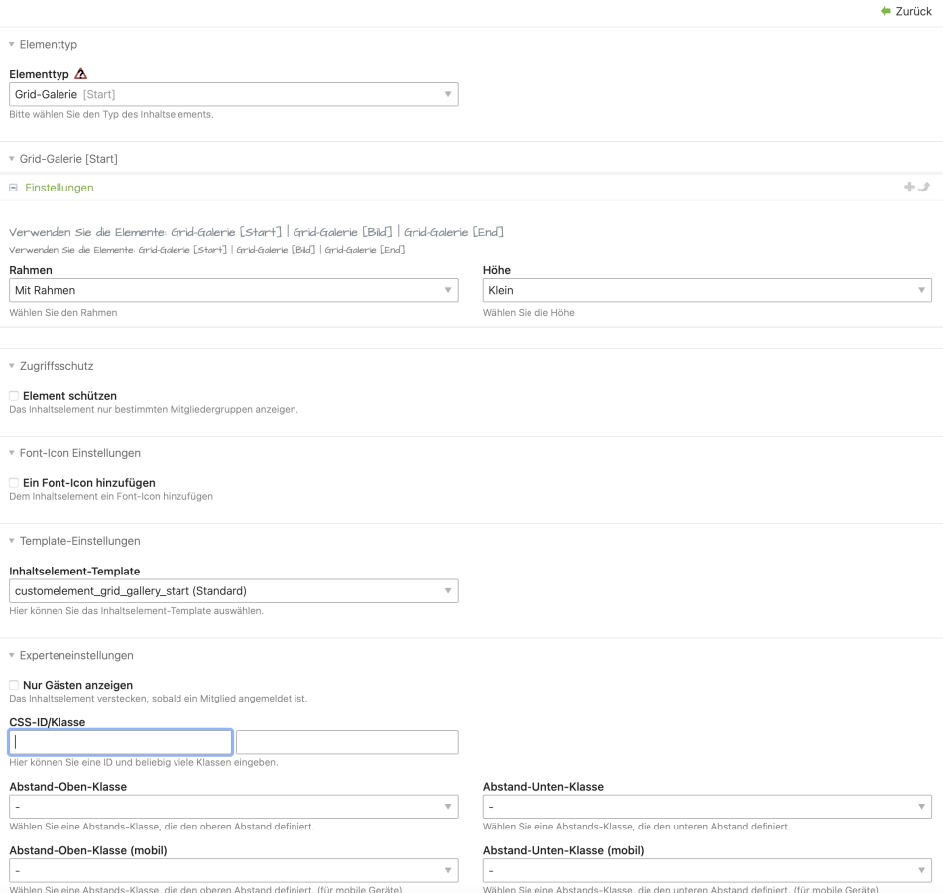Open the Inhaltselement-Template dropdown
The width and height of the screenshot is (943, 893).
pos(234,591)
